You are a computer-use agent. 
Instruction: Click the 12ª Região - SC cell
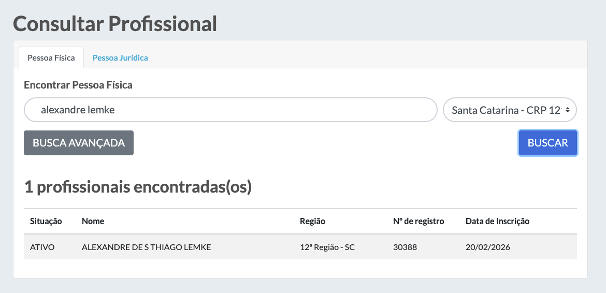[x=327, y=247]
